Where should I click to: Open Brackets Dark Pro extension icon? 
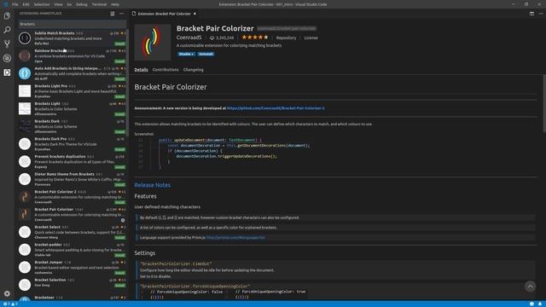(25, 144)
